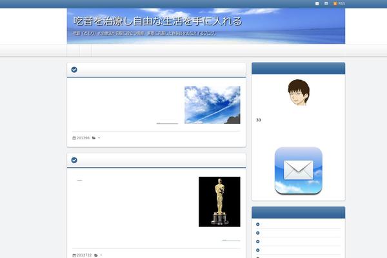The height and width of the screenshot is (258, 387).
Task: Click the date text 201396
Action: 83,138
